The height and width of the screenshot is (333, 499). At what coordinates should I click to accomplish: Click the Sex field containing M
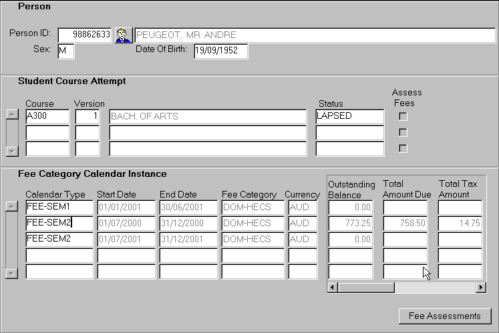tap(65, 51)
